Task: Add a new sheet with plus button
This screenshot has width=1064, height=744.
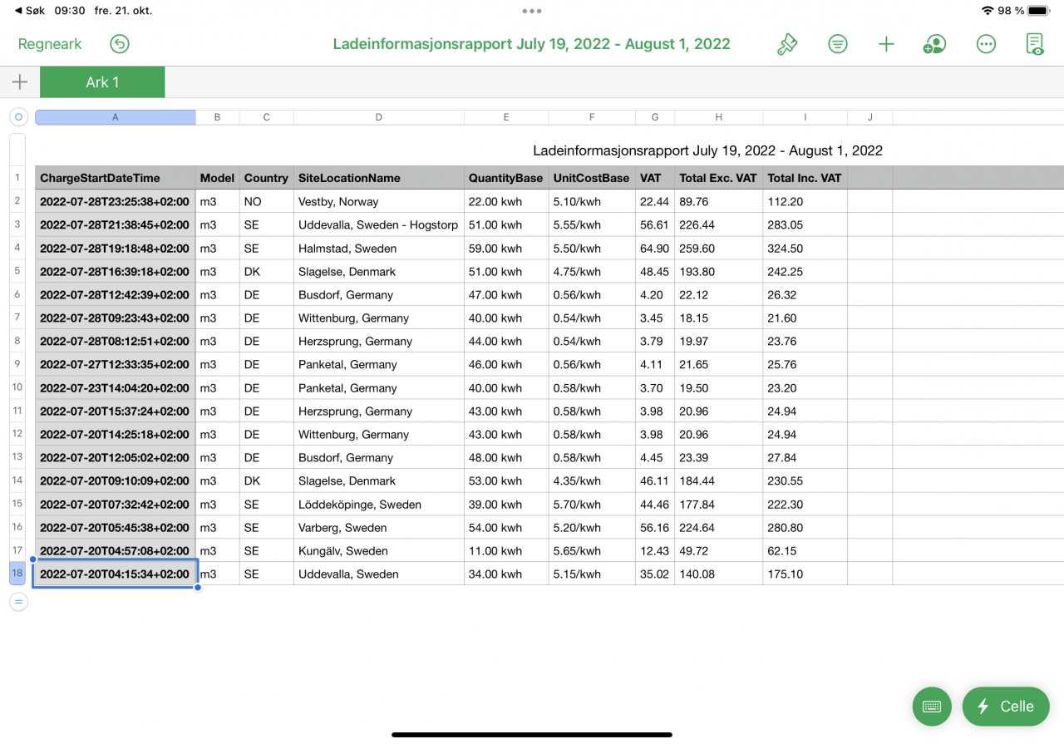Action: point(20,81)
